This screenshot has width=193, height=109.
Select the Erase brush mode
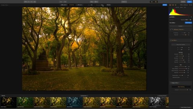[80, 5]
